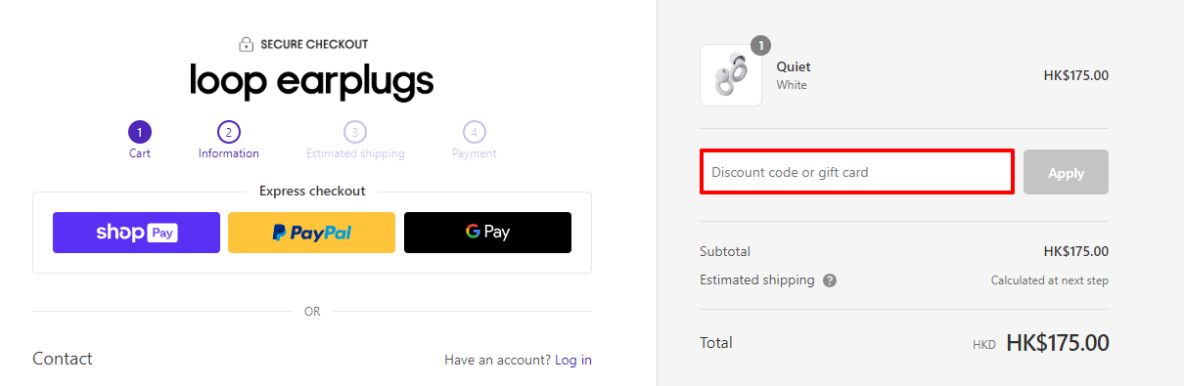The image size is (1184, 386).
Task: Click step 3 Estimated shipping circle
Action: [355, 132]
